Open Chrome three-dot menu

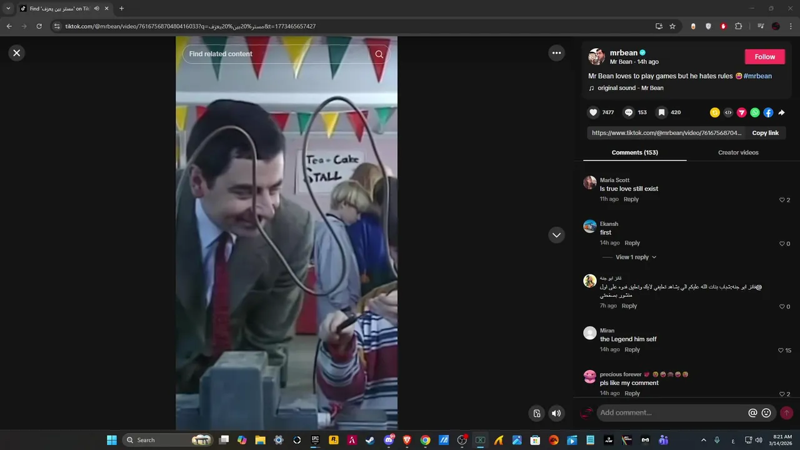[x=791, y=26]
